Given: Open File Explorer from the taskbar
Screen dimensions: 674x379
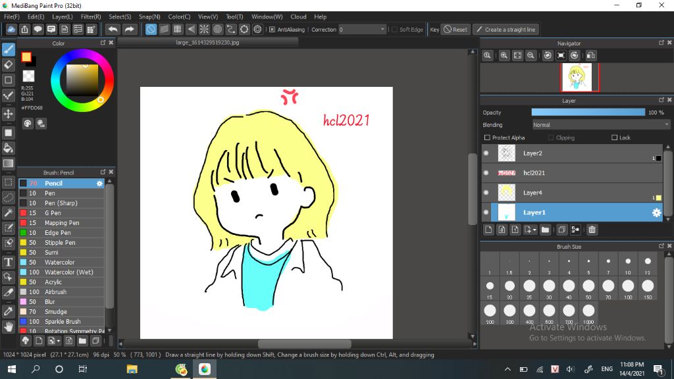Looking at the screenshot, I should (132, 369).
